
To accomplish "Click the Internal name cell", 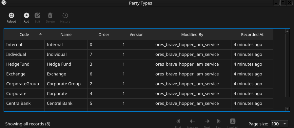I will pos(66,45).
